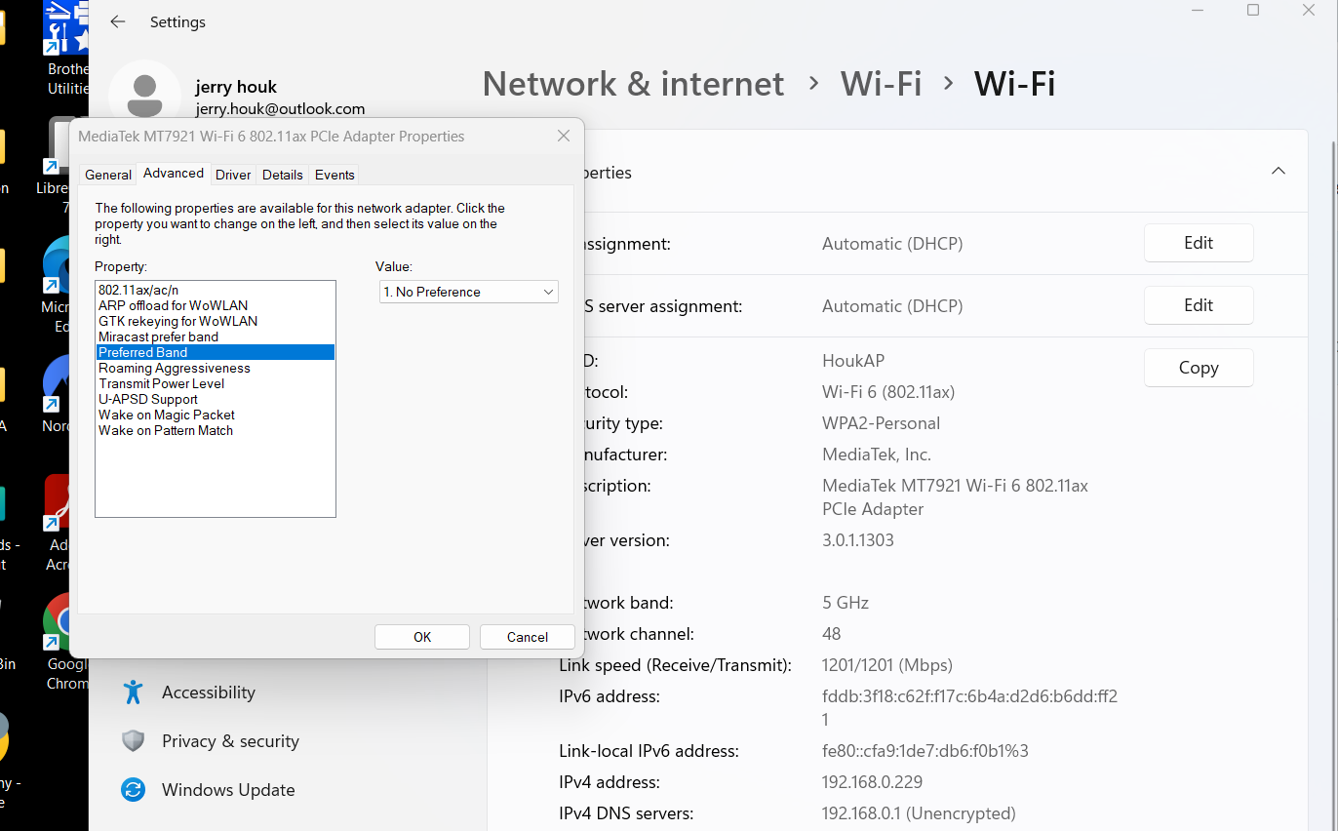This screenshot has width=1338, height=831.
Task: Click the Settings back arrow icon
Action: [x=118, y=21]
